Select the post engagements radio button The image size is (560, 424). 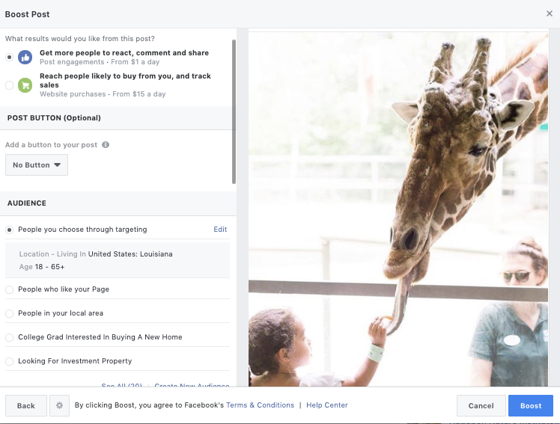pyautogui.click(x=9, y=58)
